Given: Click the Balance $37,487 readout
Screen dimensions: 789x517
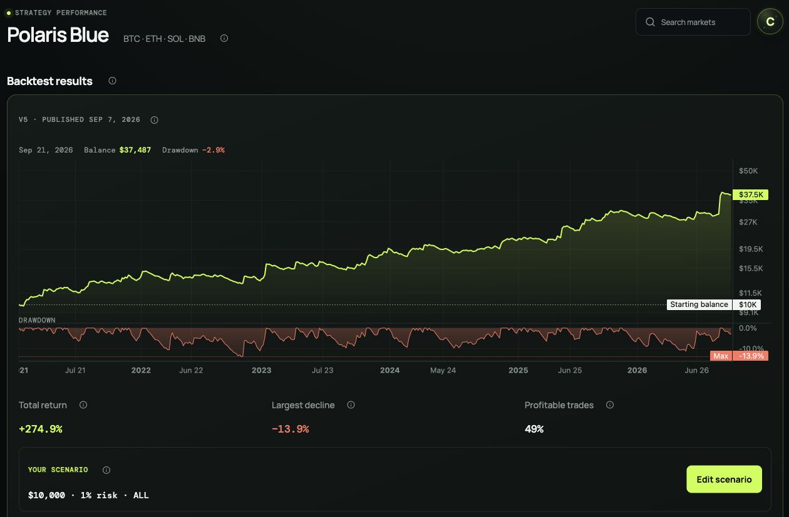Looking at the screenshot, I should (118, 150).
